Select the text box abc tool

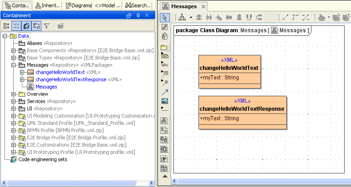(165, 64)
